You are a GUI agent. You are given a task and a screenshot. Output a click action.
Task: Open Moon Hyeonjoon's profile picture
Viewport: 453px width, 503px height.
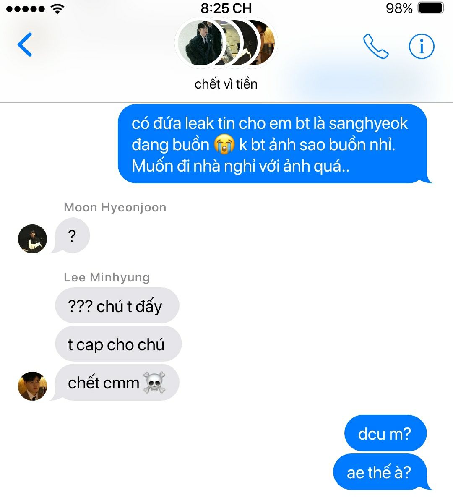point(32,239)
